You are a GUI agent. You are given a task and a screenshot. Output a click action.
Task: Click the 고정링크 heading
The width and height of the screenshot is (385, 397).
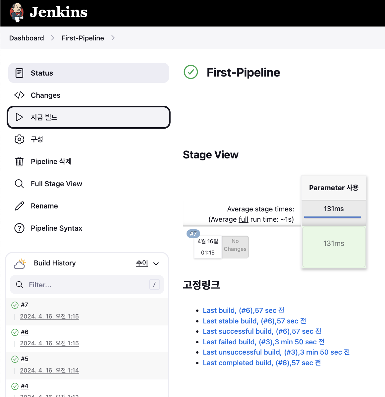pyautogui.click(x=201, y=285)
